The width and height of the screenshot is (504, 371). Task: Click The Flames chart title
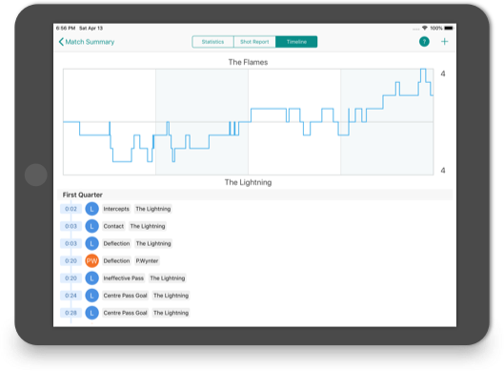click(248, 62)
